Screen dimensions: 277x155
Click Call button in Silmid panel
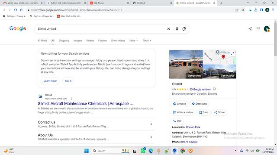[177, 121]
